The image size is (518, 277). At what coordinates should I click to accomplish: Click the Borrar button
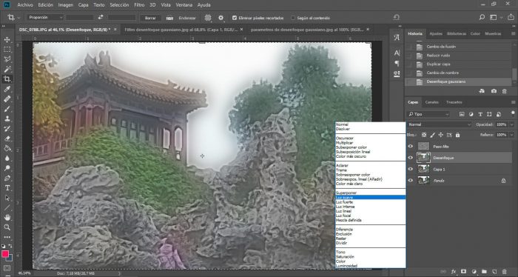pos(150,18)
